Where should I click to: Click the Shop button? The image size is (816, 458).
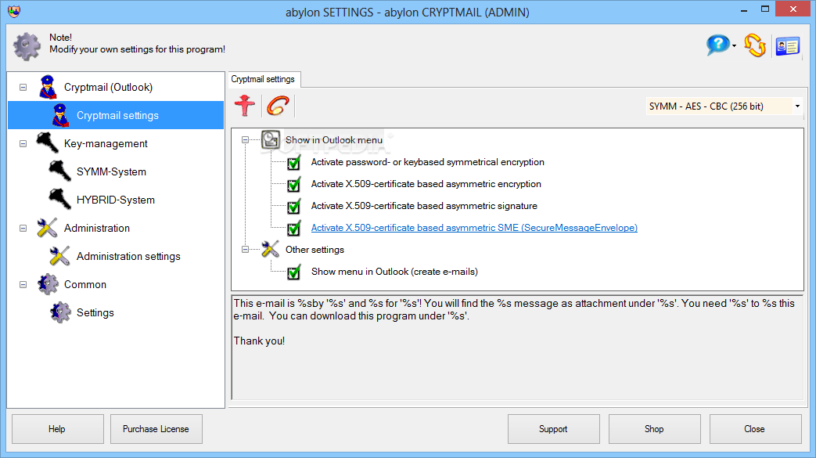[x=655, y=429]
